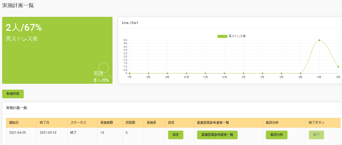Click the Line Chart panel title

click(x=130, y=23)
